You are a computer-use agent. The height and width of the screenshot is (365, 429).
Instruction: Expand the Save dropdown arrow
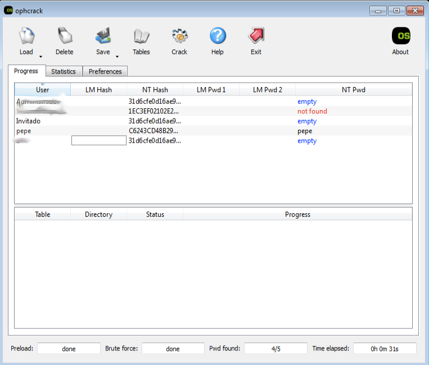tap(118, 56)
